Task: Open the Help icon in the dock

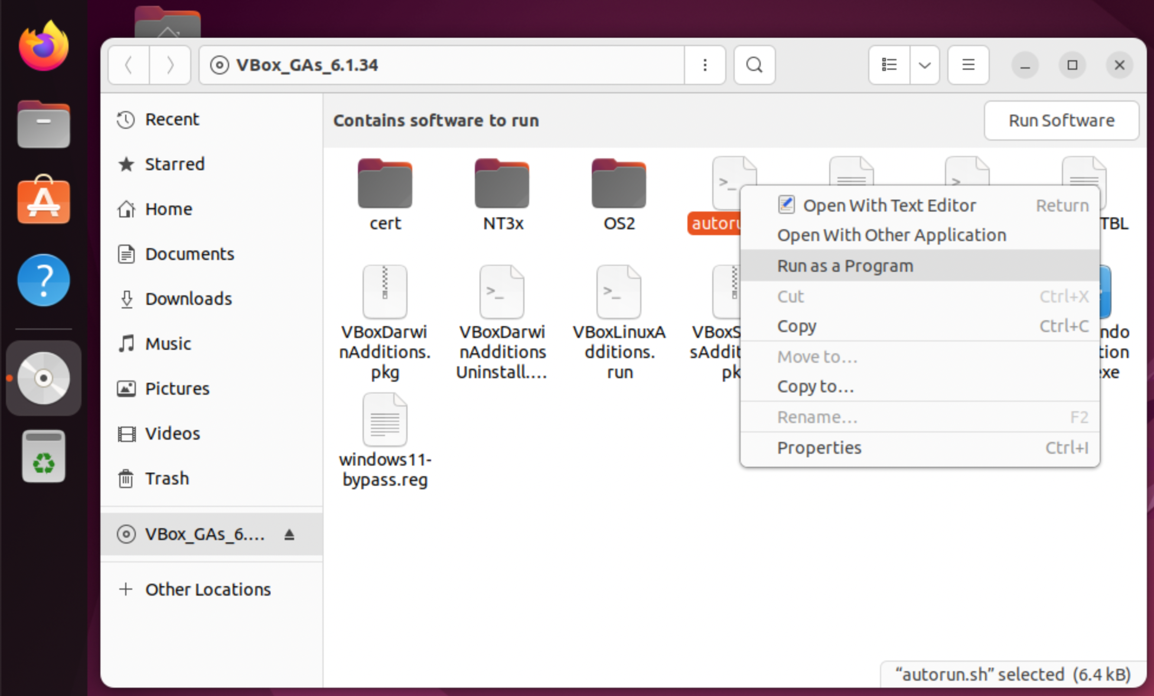Action: point(43,280)
